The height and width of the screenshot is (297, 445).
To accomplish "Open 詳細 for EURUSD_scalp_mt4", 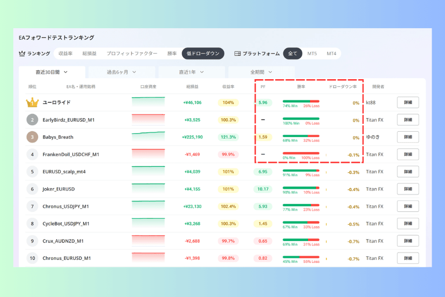I will 408,172.
